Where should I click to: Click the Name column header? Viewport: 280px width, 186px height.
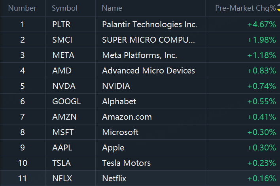click(x=112, y=8)
